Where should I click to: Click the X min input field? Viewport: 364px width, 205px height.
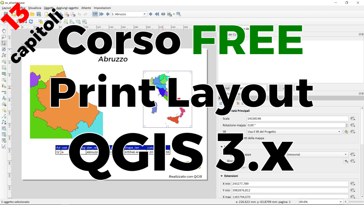coord(289,184)
